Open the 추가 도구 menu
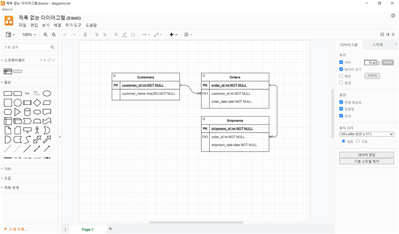 coord(73,25)
